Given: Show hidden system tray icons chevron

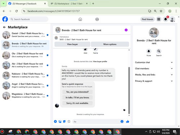Looking at the screenshot, I should pos(146,132).
